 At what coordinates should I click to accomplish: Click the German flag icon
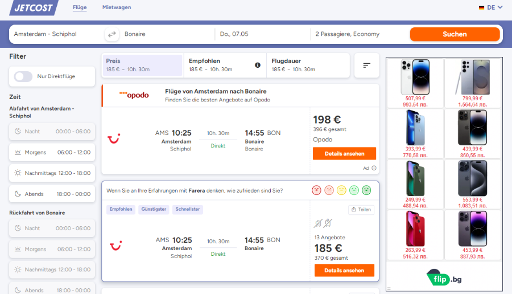pos(481,7)
